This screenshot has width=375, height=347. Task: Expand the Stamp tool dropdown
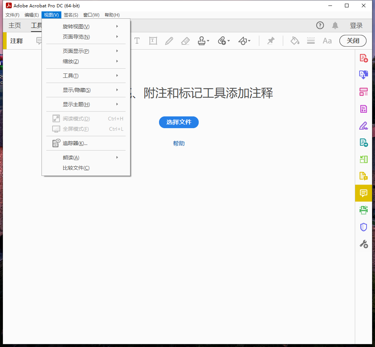coord(208,41)
